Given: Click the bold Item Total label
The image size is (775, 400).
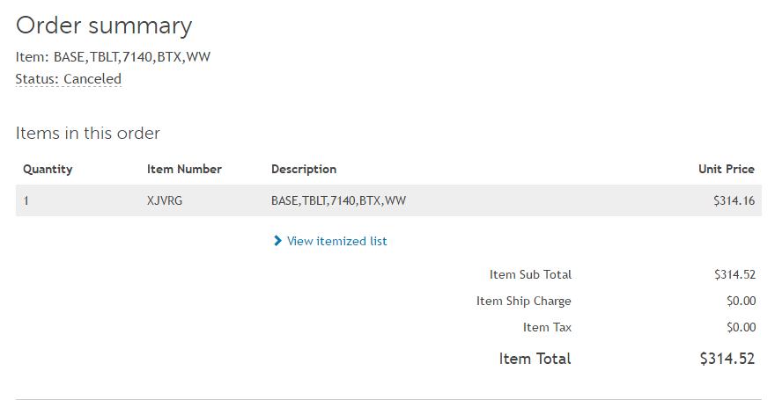Looking at the screenshot, I should tap(535, 359).
